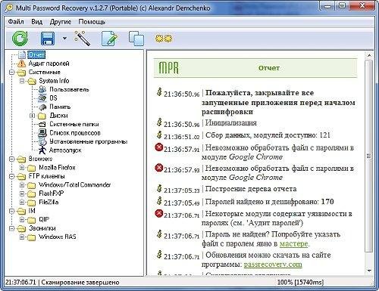The height and width of the screenshot is (291, 379).
Task: Open the Файл menu
Action: 16,22
